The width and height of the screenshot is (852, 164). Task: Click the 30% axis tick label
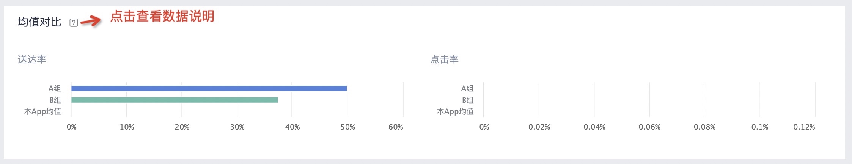coord(237,127)
